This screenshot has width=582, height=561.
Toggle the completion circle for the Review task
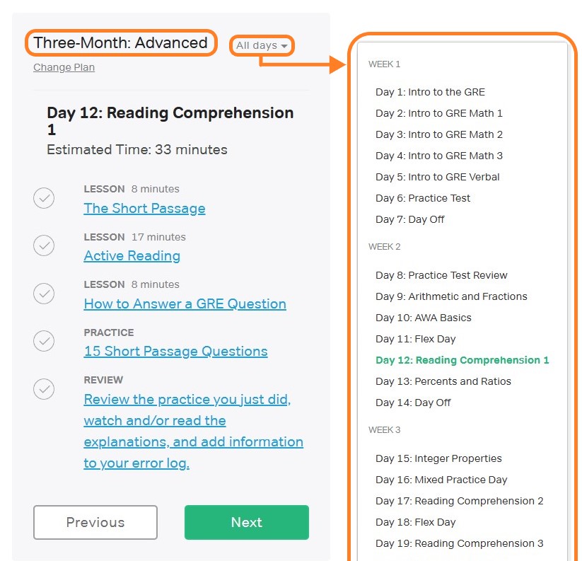click(x=44, y=389)
